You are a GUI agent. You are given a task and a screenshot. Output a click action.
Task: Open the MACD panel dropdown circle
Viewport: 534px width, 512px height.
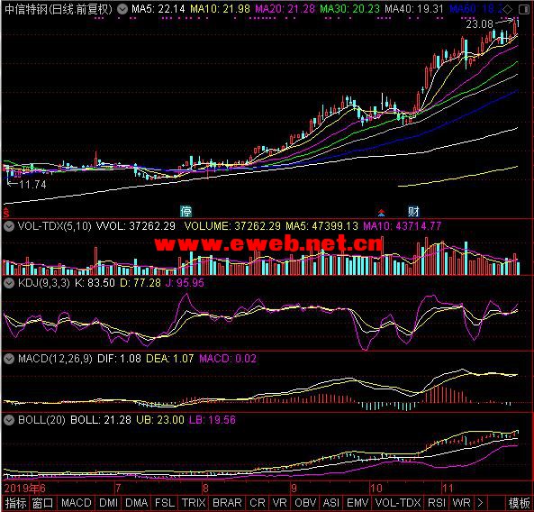tap(9, 358)
